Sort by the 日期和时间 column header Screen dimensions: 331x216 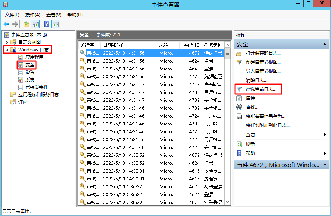129,45
